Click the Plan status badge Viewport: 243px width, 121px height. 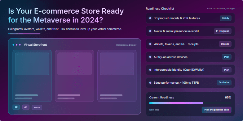[227, 70]
